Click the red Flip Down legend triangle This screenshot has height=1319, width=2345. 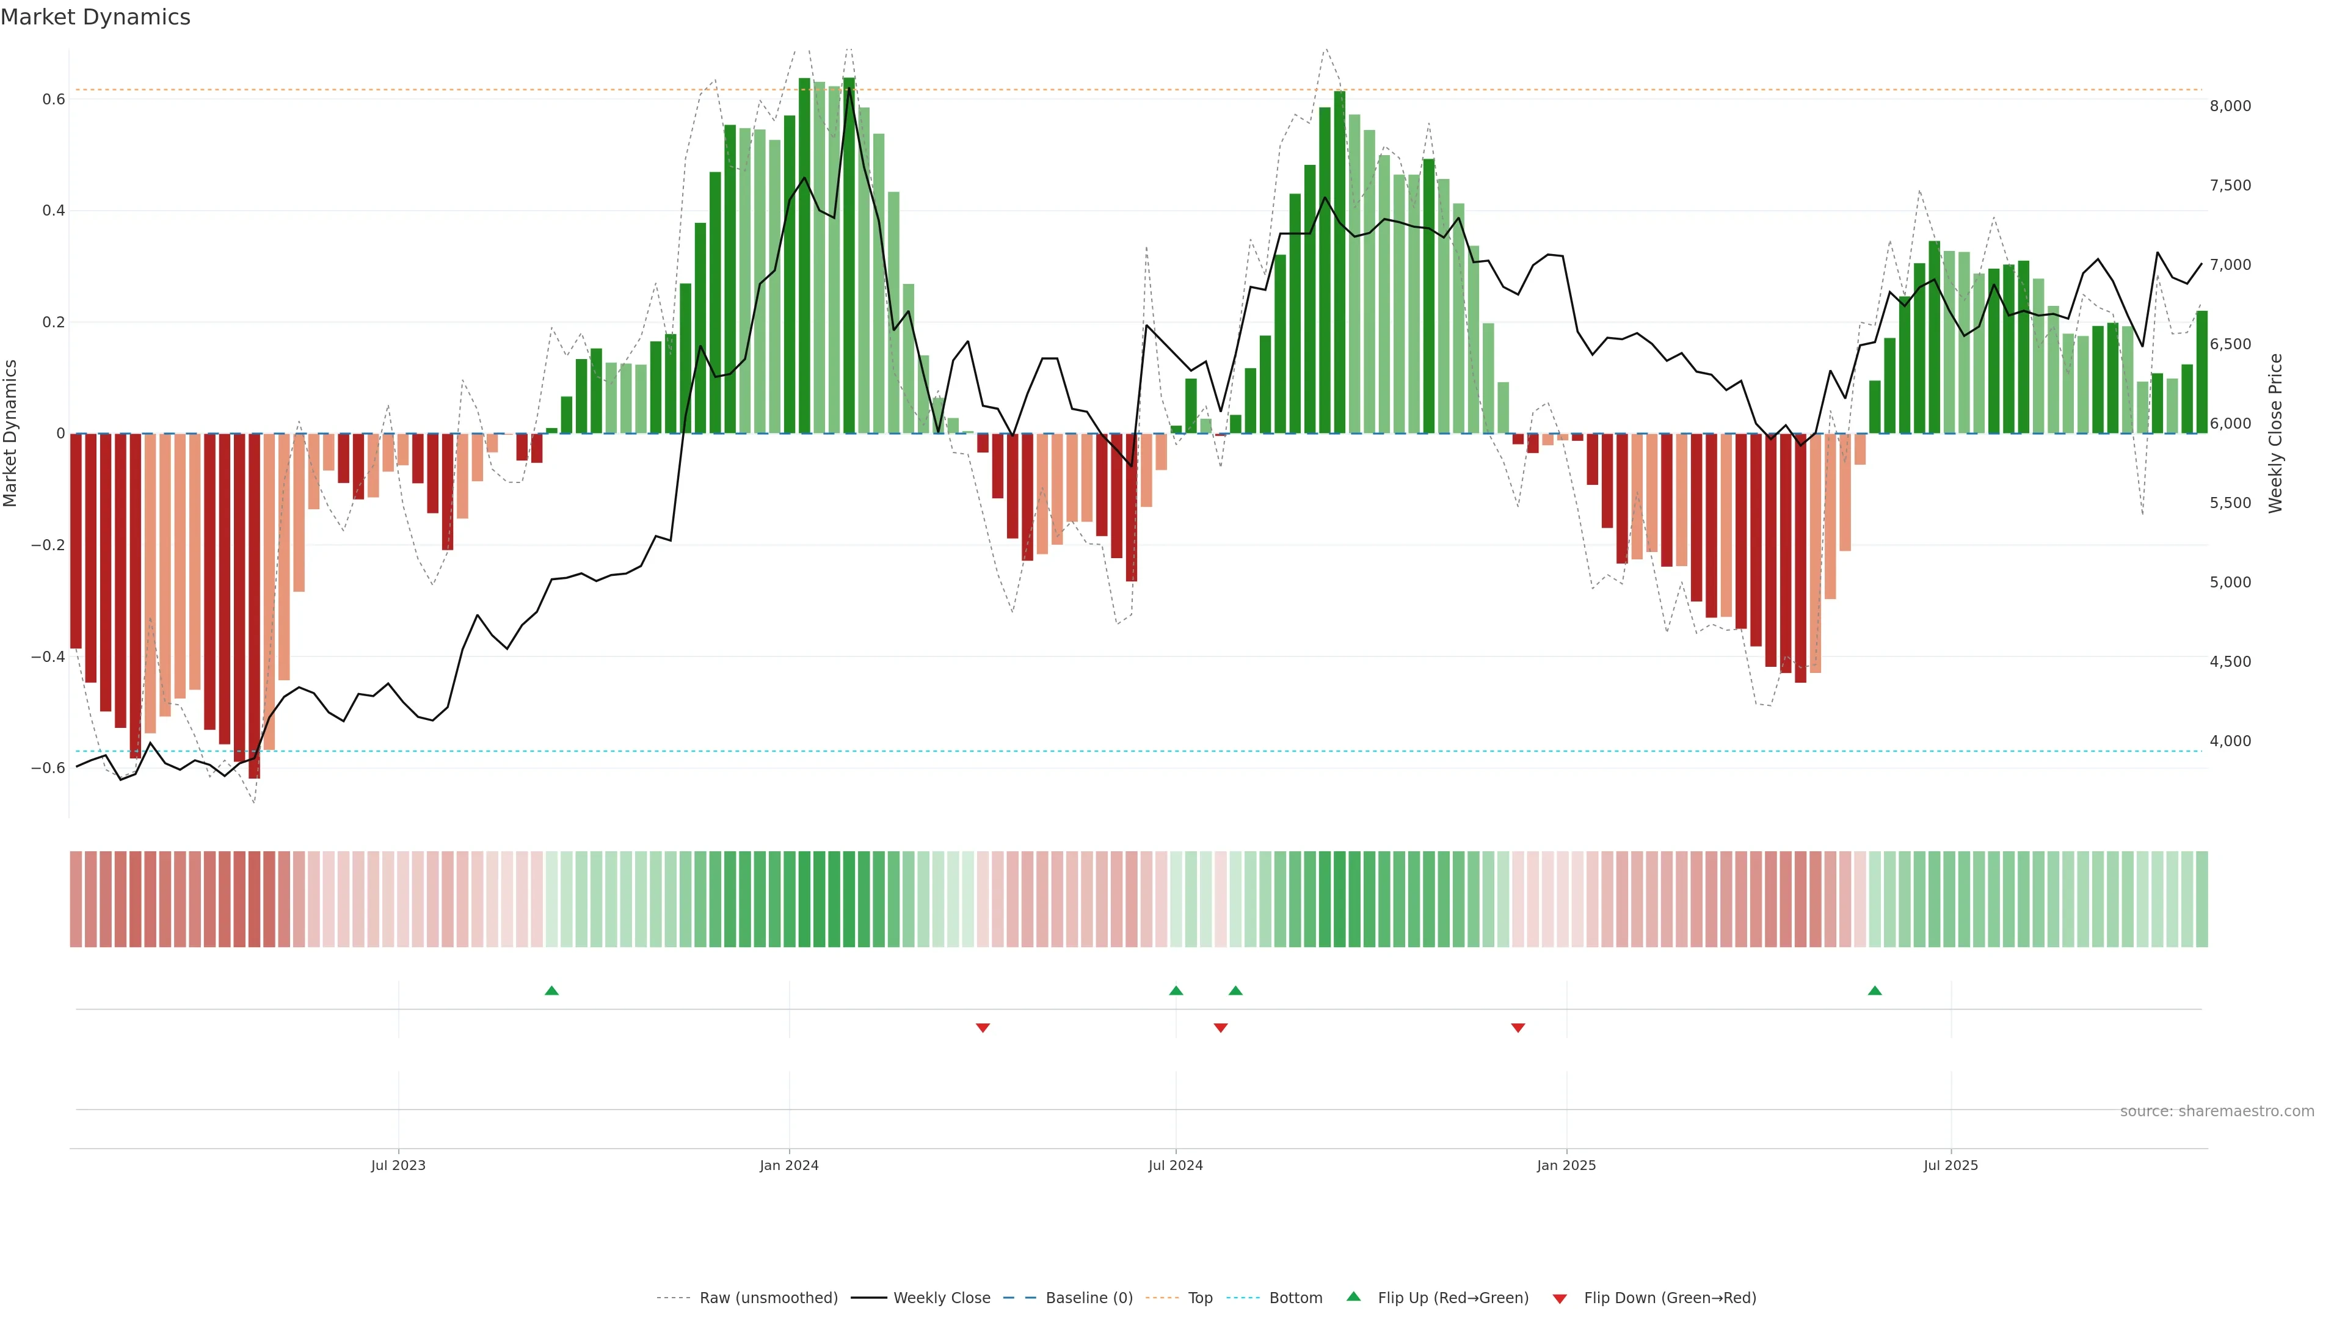tap(1560, 1298)
